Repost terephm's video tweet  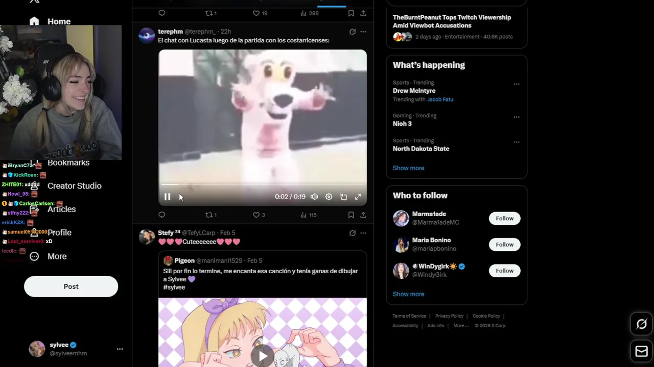click(x=211, y=215)
